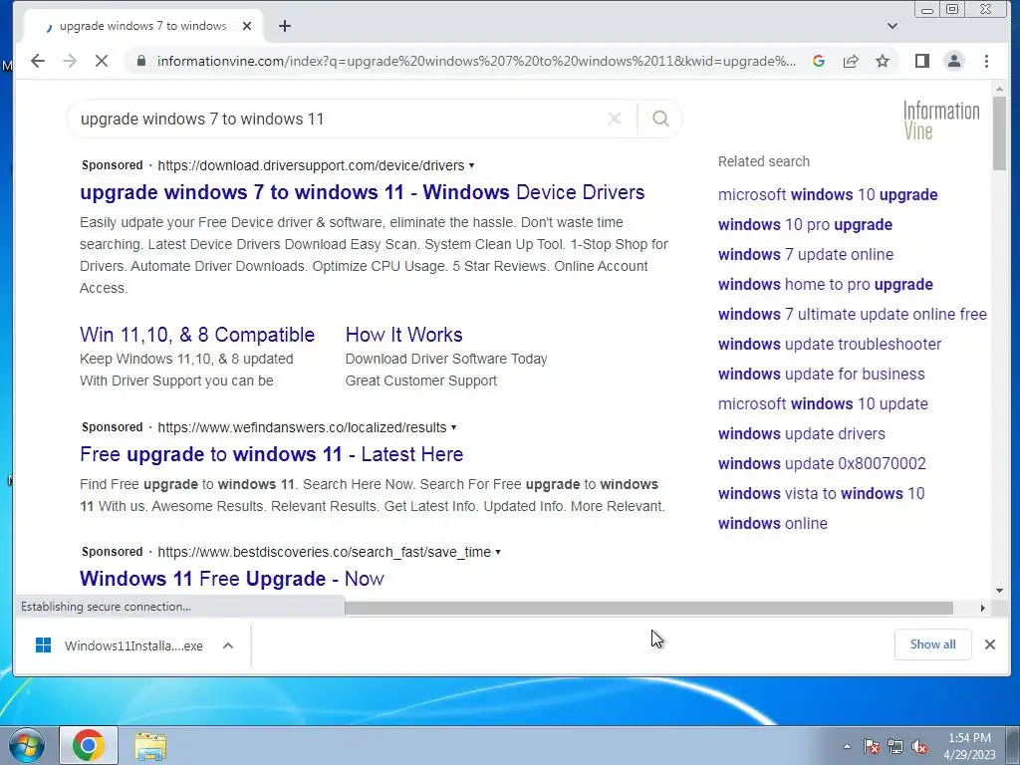
Task: Open Win 11,10, & 8 Compatible link
Action: pyautogui.click(x=197, y=335)
